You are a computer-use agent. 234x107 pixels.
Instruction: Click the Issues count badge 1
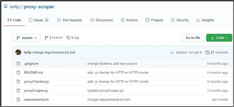(x=47, y=20)
